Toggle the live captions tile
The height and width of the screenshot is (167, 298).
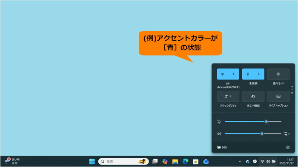[278, 97]
